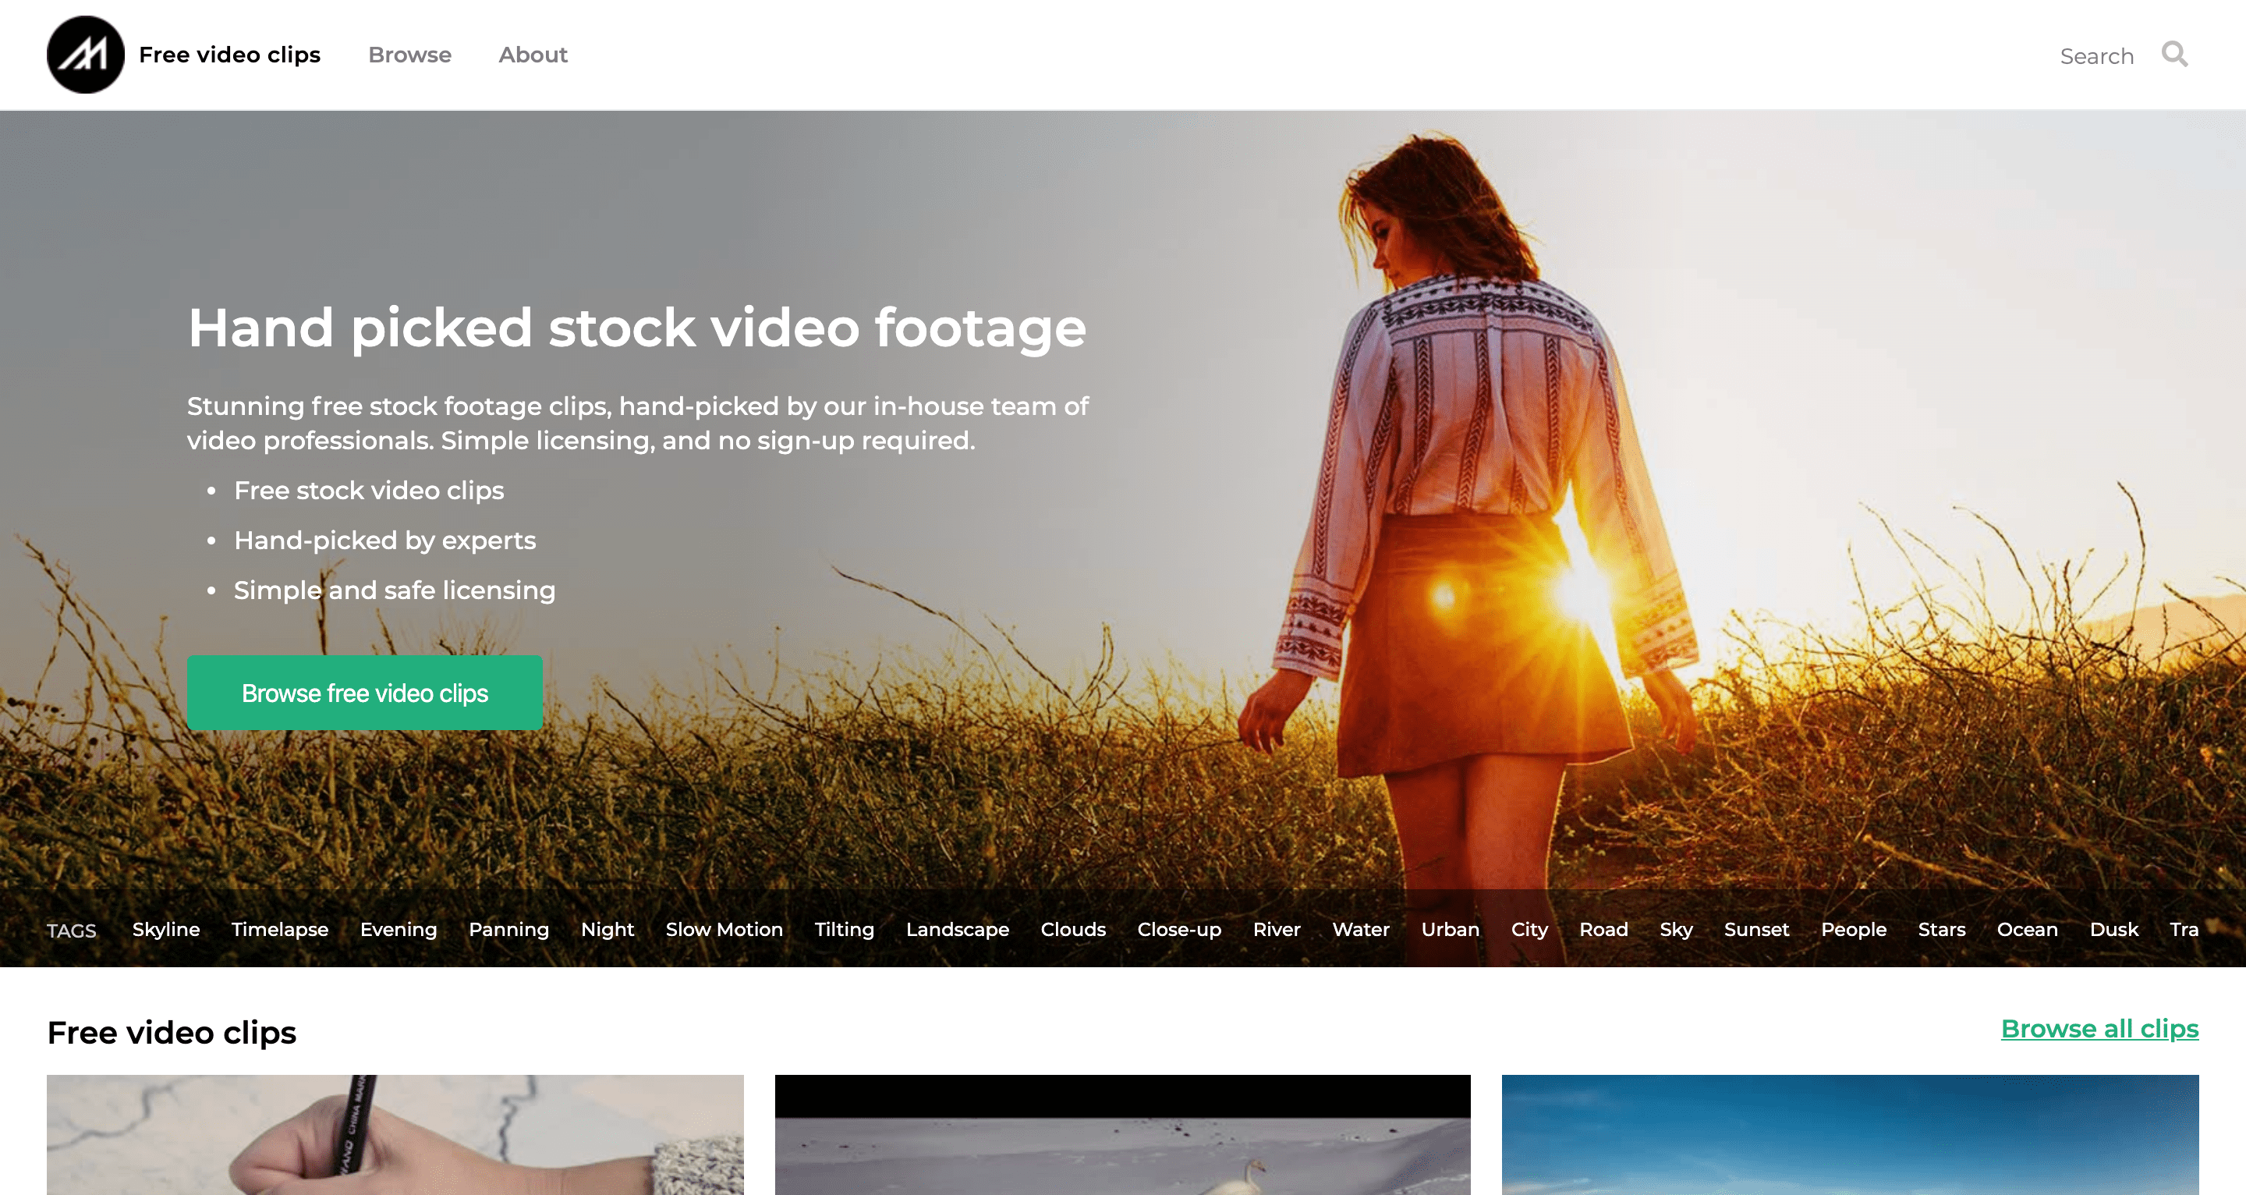Viewport: 2246px width, 1195px height.
Task: Choose the Sunset tag
Action: pyautogui.click(x=1756, y=929)
